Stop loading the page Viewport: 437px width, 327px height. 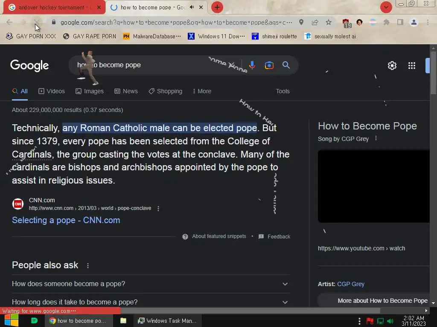(x=37, y=22)
